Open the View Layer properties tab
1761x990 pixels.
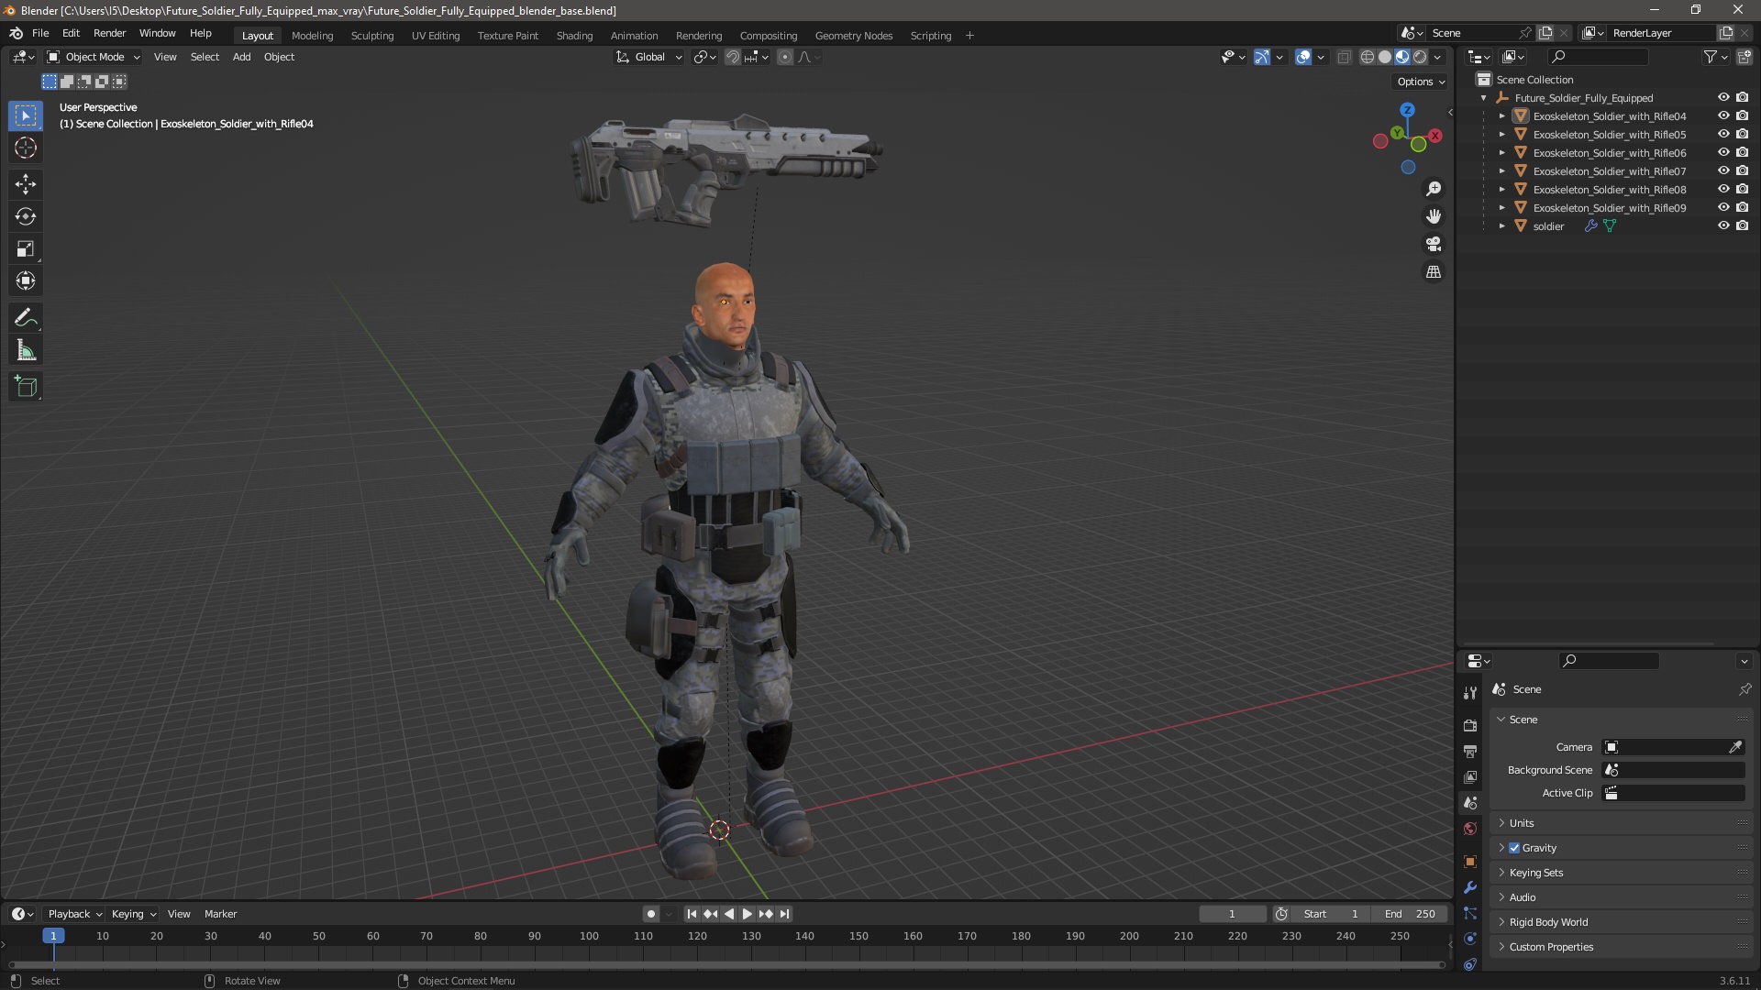(1470, 776)
